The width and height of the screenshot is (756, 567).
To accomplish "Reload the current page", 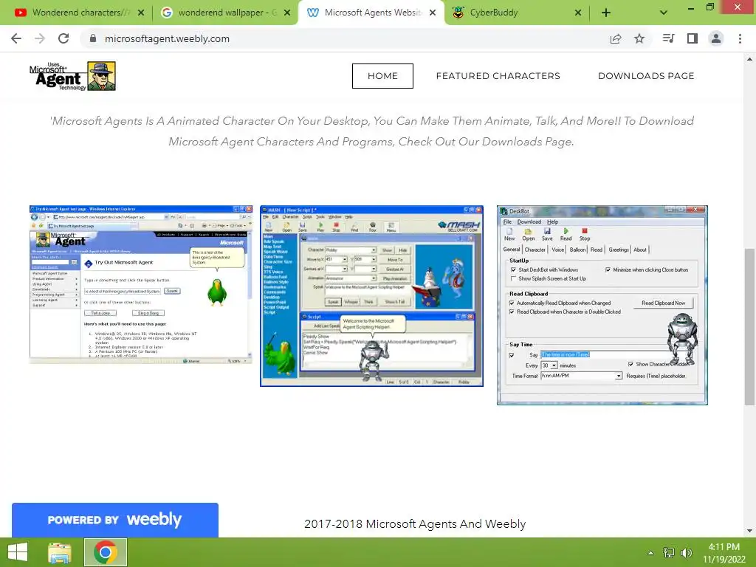I will point(63,38).
